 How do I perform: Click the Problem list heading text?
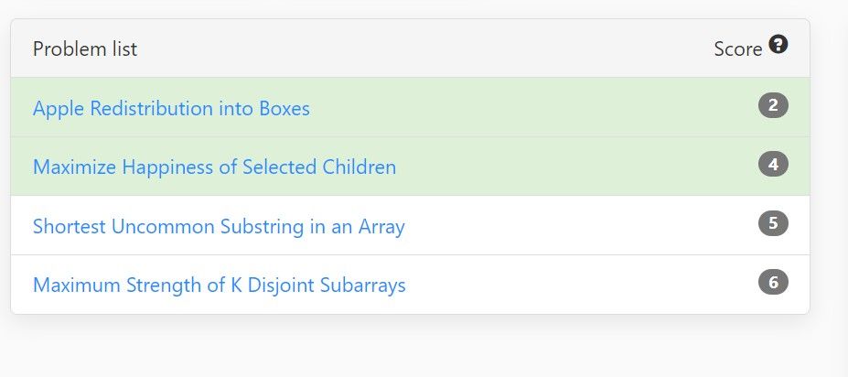tap(85, 49)
